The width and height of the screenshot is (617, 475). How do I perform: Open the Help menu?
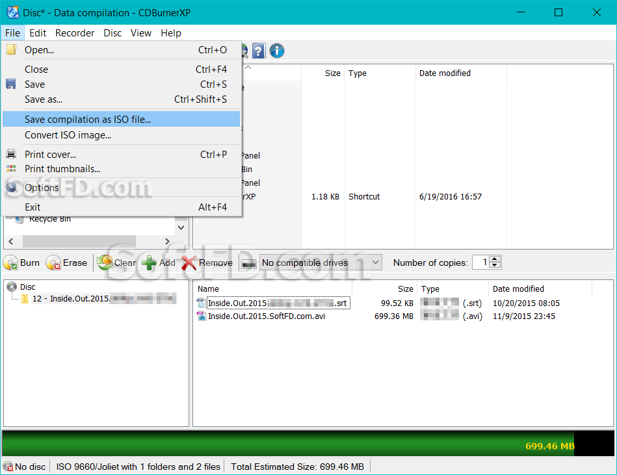pyautogui.click(x=171, y=33)
